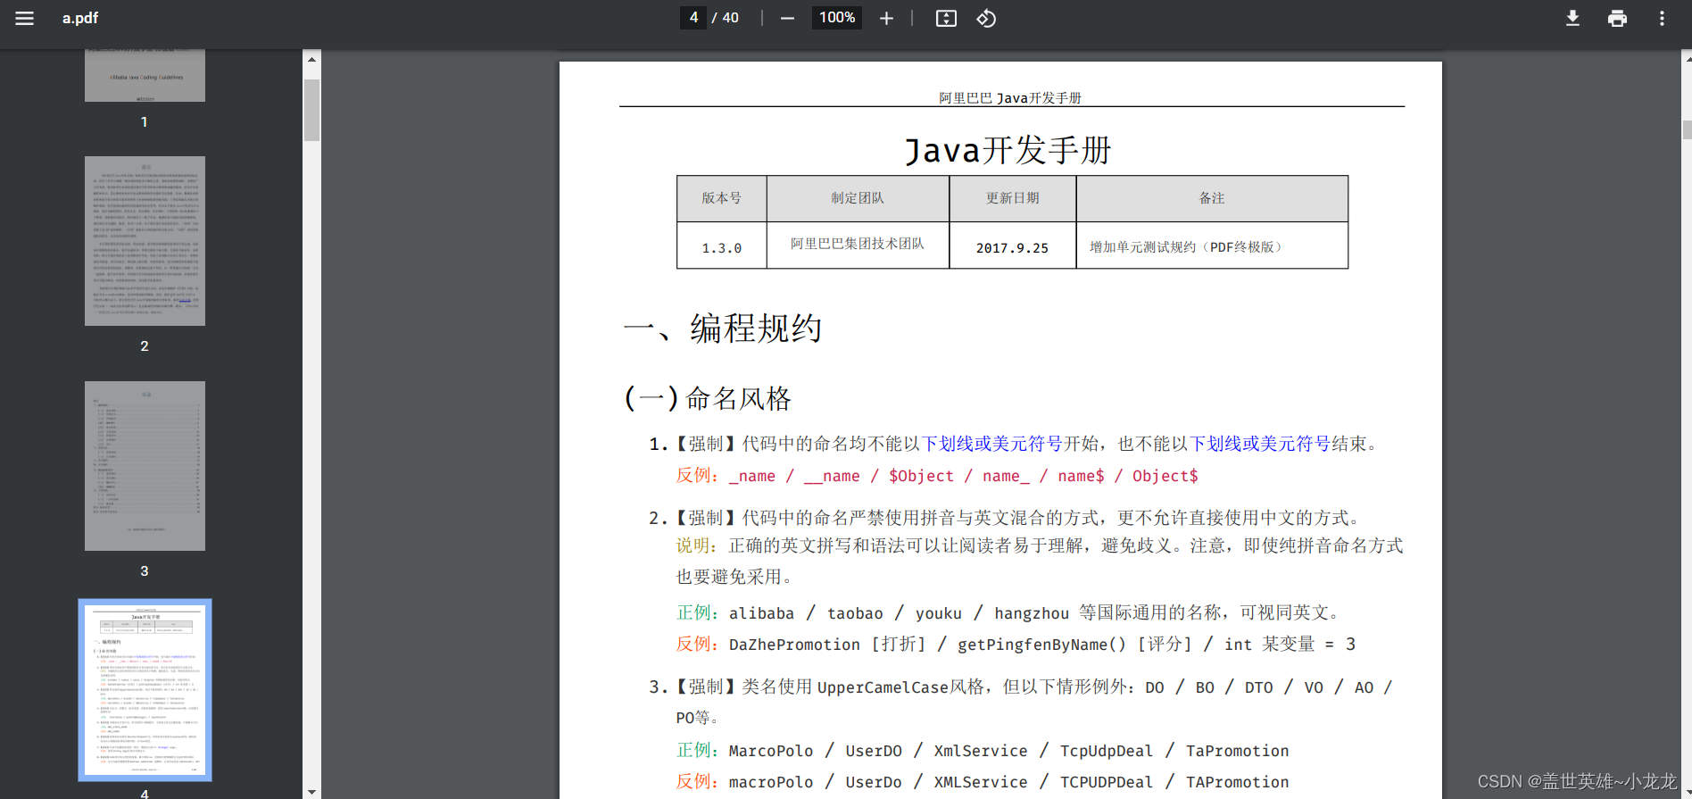Download the PDF file
Image resolution: width=1692 pixels, height=799 pixels.
click(x=1572, y=18)
